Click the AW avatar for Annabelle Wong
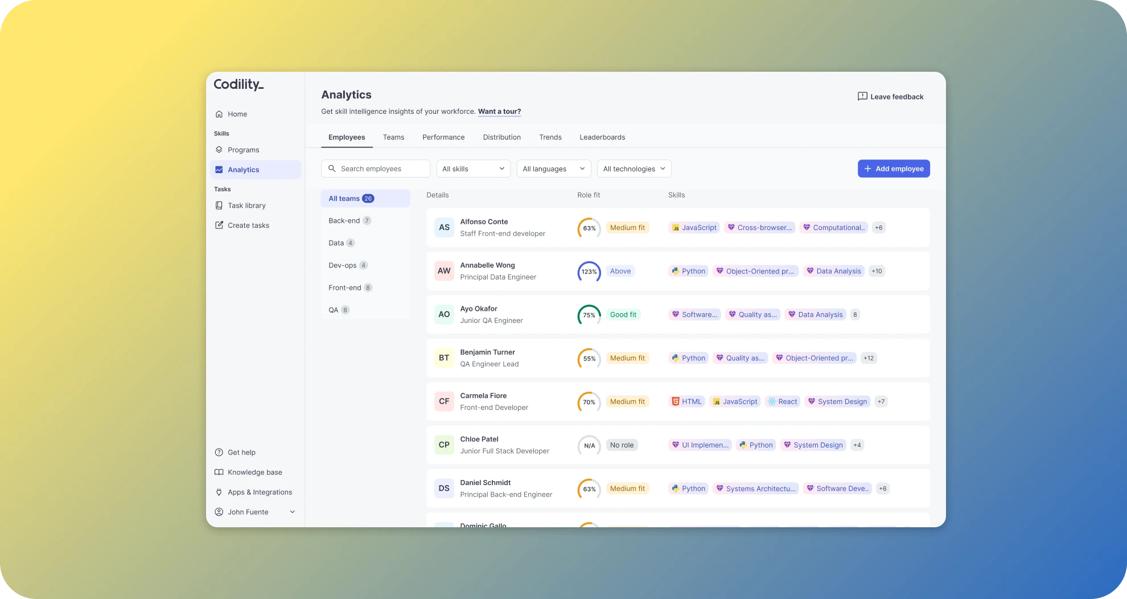This screenshot has width=1127, height=599. [x=444, y=271]
